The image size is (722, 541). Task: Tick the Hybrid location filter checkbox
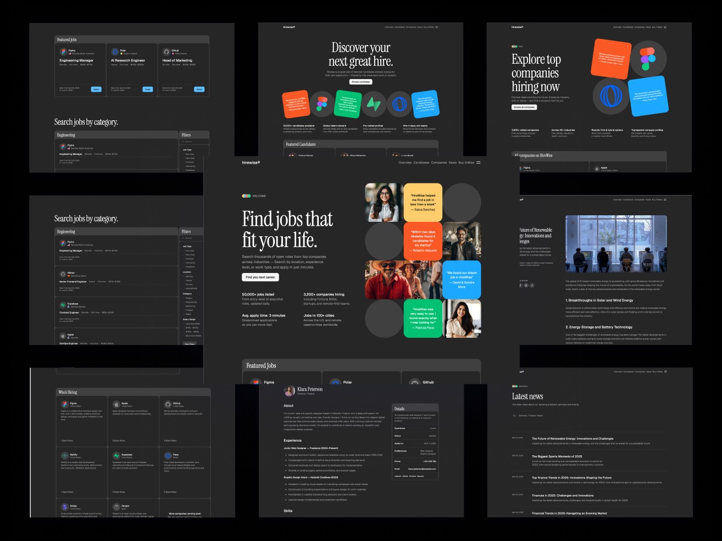pyautogui.click(x=184, y=281)
